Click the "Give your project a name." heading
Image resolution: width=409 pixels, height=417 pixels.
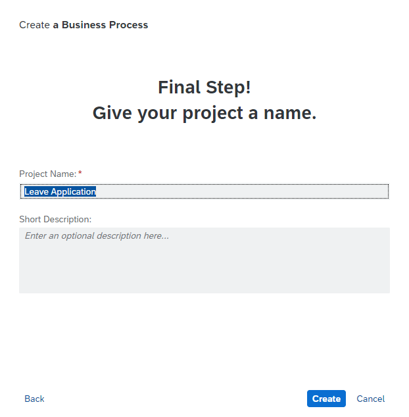point(204,113)
